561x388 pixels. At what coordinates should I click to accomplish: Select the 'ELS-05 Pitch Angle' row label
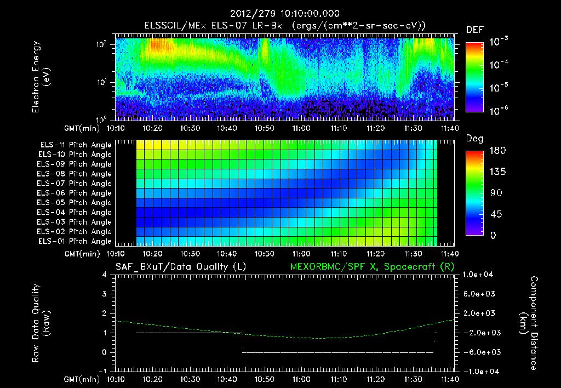tap(75, 203)
